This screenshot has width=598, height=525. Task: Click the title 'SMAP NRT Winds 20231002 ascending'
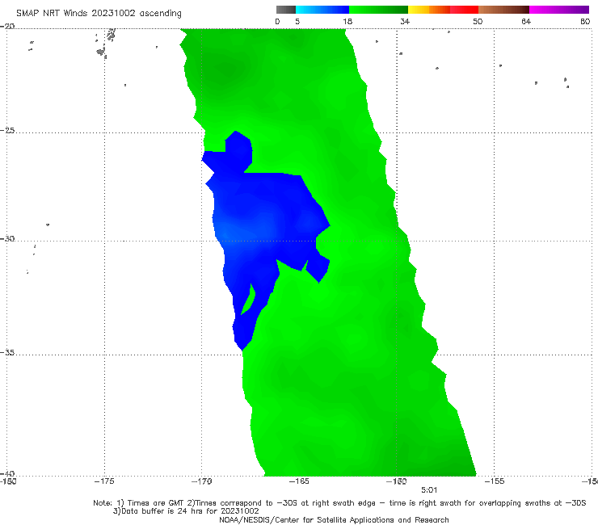click(99, 13)
